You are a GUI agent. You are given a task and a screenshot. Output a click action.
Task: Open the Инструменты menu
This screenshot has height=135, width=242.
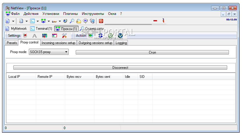pos(93,14)
